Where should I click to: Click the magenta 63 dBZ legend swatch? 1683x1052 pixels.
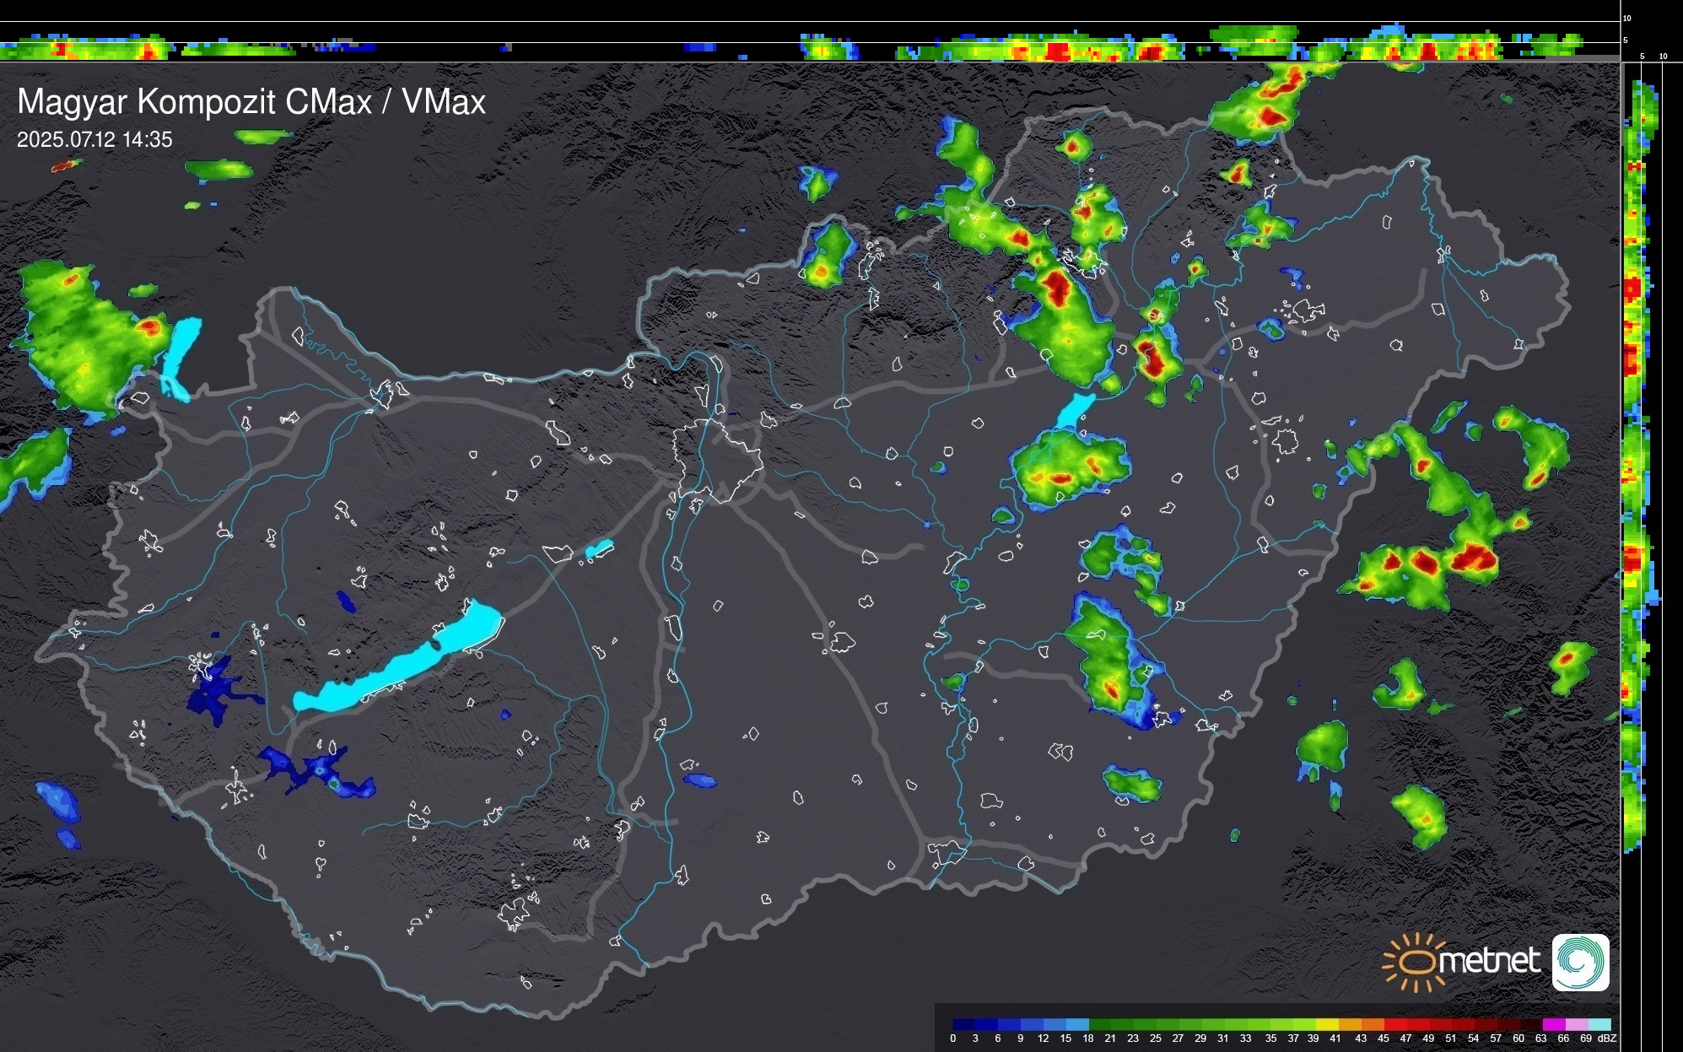tap(1552, 1024)
